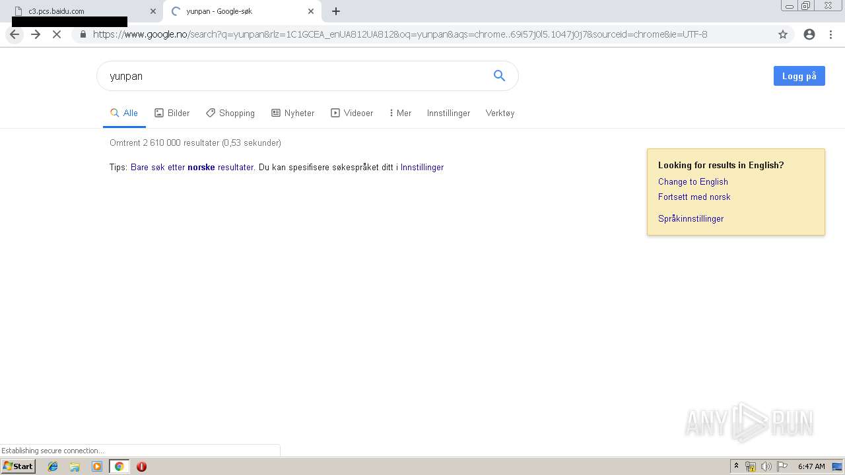Click the Action Center flag icon
The width and height of the screenshot is (845, 475).
[x=782, y=466]
